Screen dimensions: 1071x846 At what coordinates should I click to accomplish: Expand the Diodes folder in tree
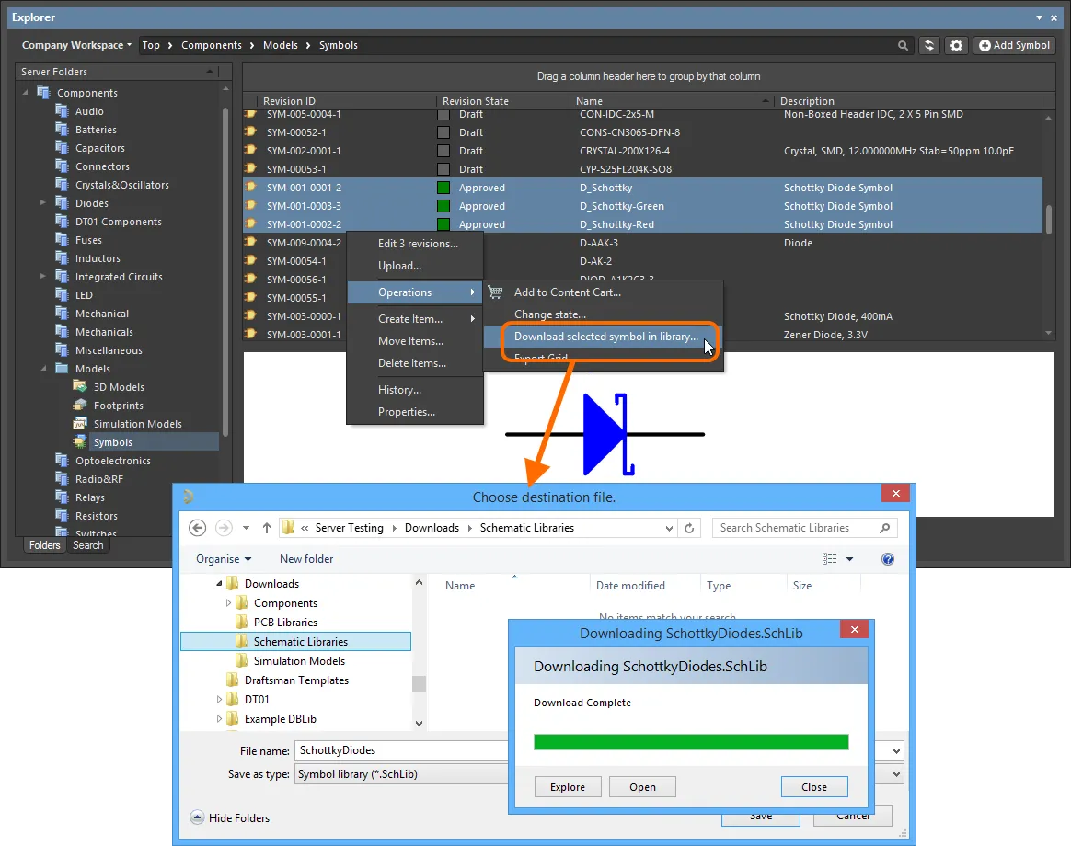(x=43, y=203)
